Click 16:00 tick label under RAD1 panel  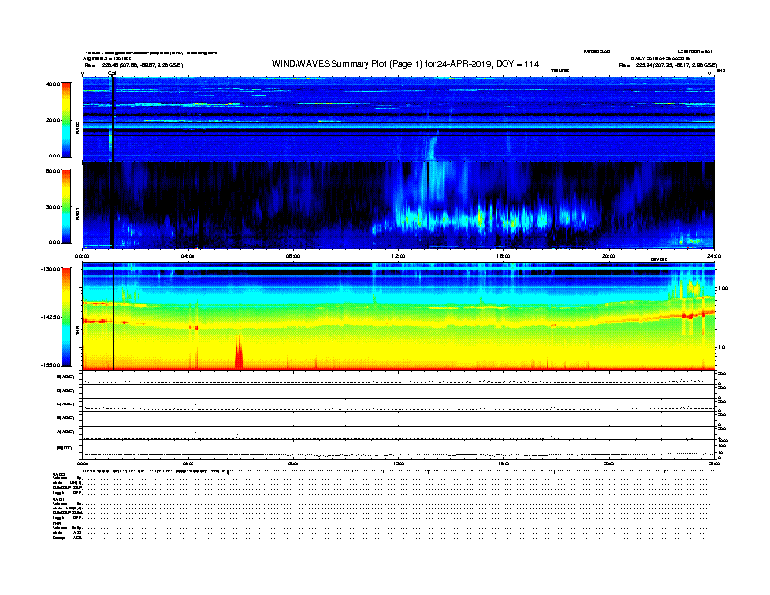click(x=504, y=256)
